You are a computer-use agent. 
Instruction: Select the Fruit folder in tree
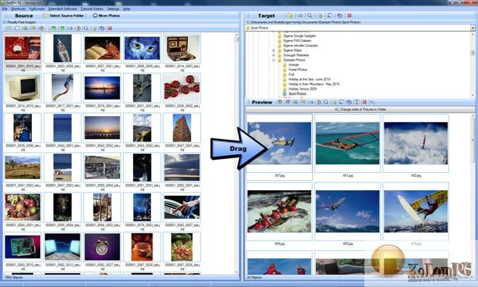(x=291, y=74)
